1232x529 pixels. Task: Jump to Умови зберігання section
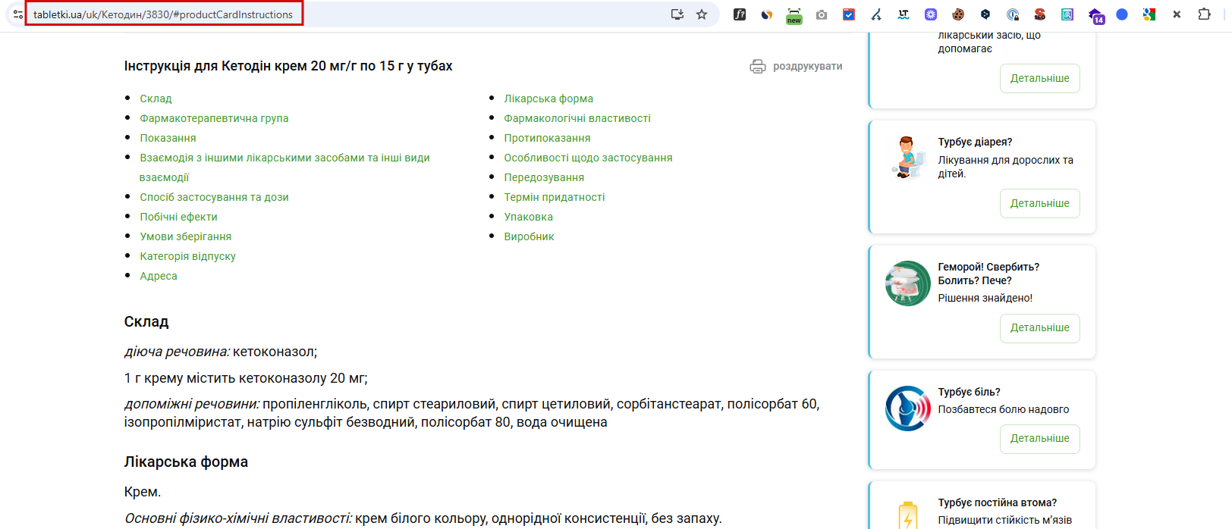tap(185, 236)
